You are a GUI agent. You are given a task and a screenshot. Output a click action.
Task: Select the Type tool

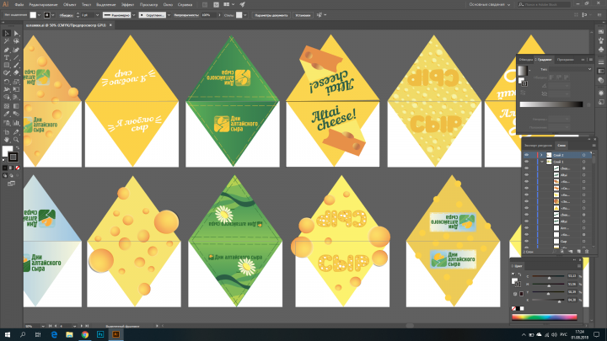tap(7, 57)
